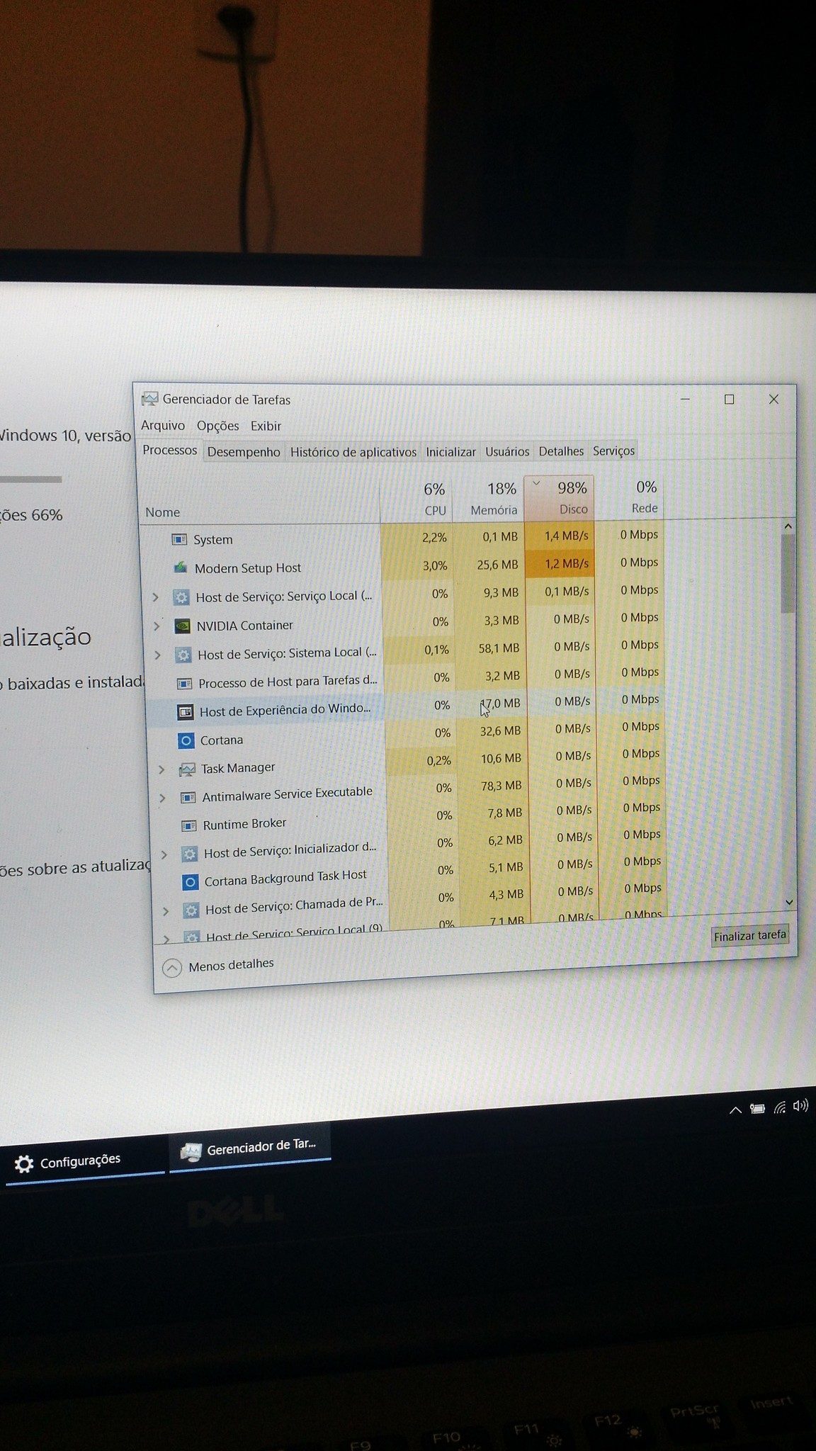Switch to the Detalhes tab
Image resolution: width=816 pixels, height=1451 pixels.
point(561,451)
